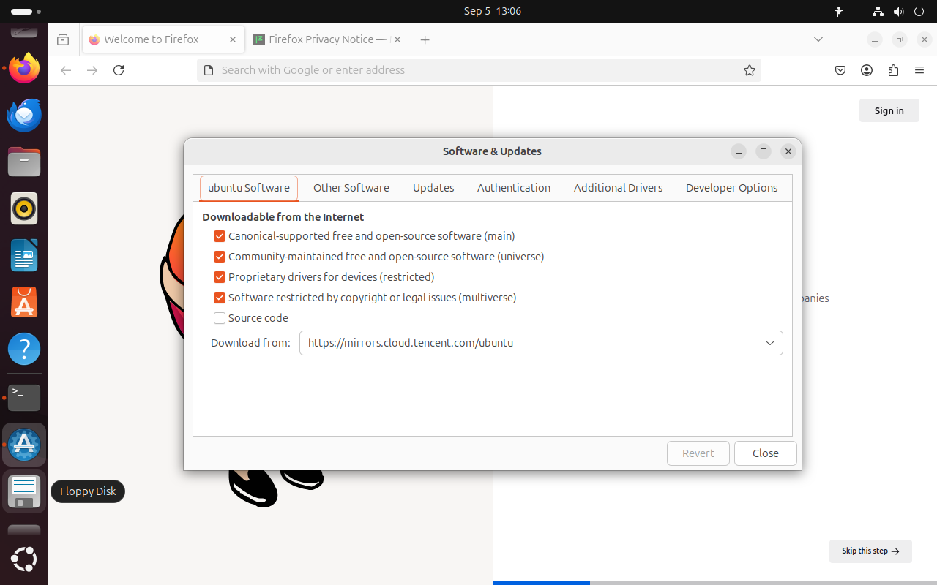This screenshot has width=937, height=585.
Task: Click Sign in on Firefox page
Action: (x=889, y=110)
